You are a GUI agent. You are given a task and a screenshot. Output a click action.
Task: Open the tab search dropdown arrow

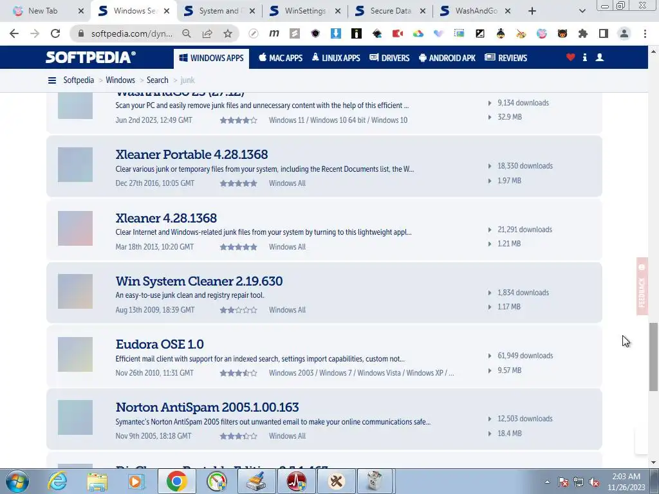[x=582, y=11]
